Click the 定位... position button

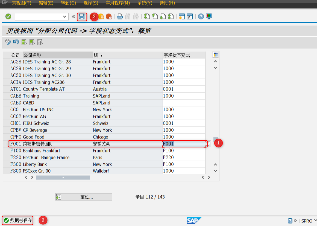[84, 197]
